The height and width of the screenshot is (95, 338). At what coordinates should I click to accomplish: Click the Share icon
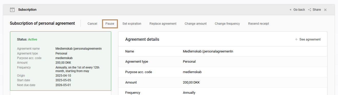(x=310, y=10)
